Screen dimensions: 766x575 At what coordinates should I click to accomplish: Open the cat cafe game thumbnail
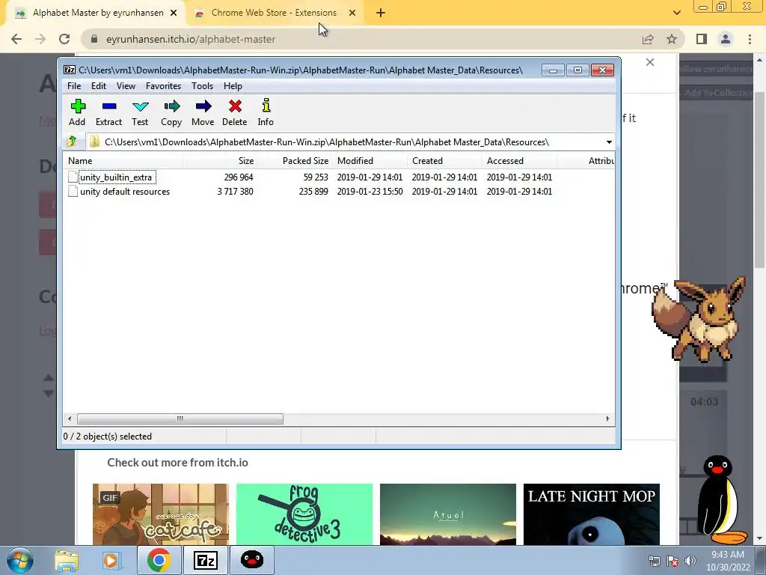pyautogui.click(x=161, y=514)
